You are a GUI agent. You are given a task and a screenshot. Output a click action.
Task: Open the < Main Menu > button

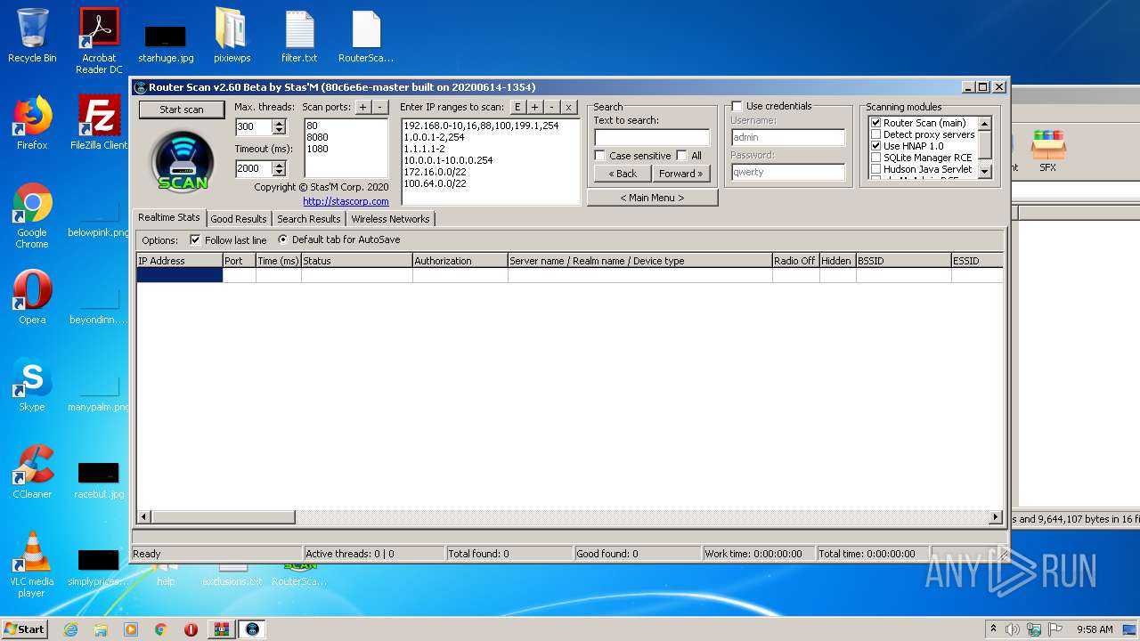coord(652,198)
